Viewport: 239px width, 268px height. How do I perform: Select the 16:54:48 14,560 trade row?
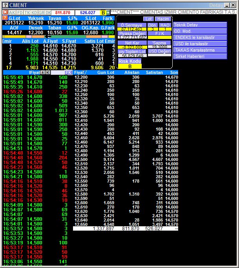35,157
